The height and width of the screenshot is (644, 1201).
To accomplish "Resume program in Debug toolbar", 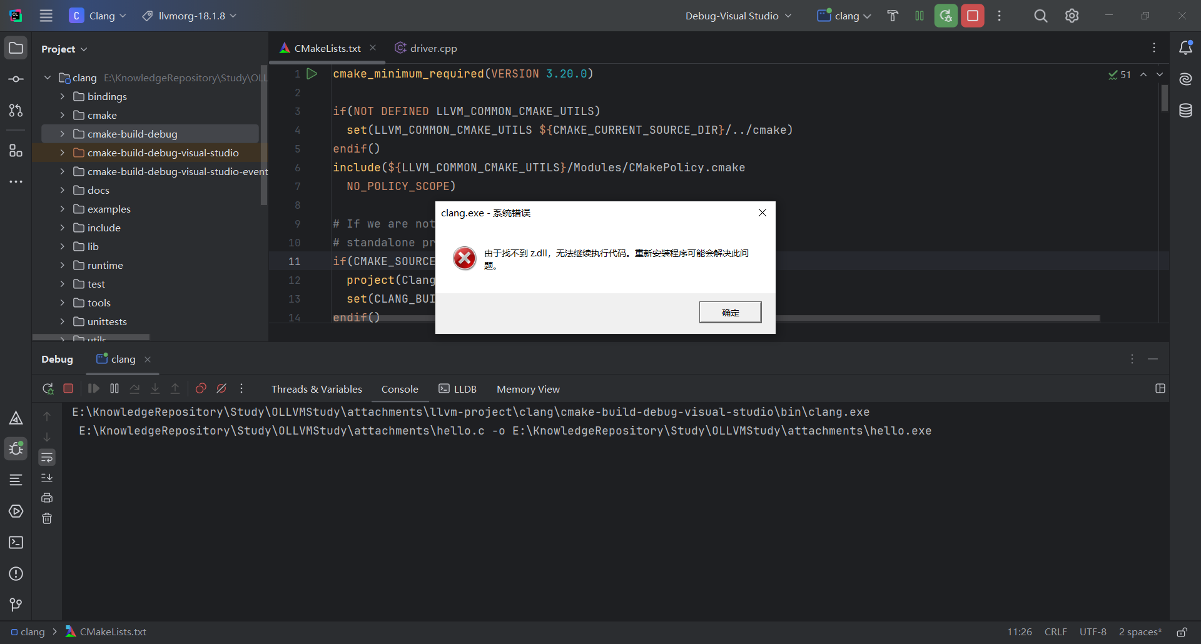I will tap(94, 389).
